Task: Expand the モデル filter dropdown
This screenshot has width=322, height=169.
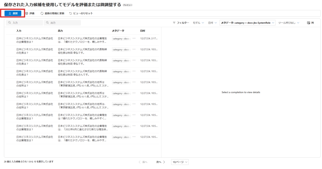Action: point(198,23)
